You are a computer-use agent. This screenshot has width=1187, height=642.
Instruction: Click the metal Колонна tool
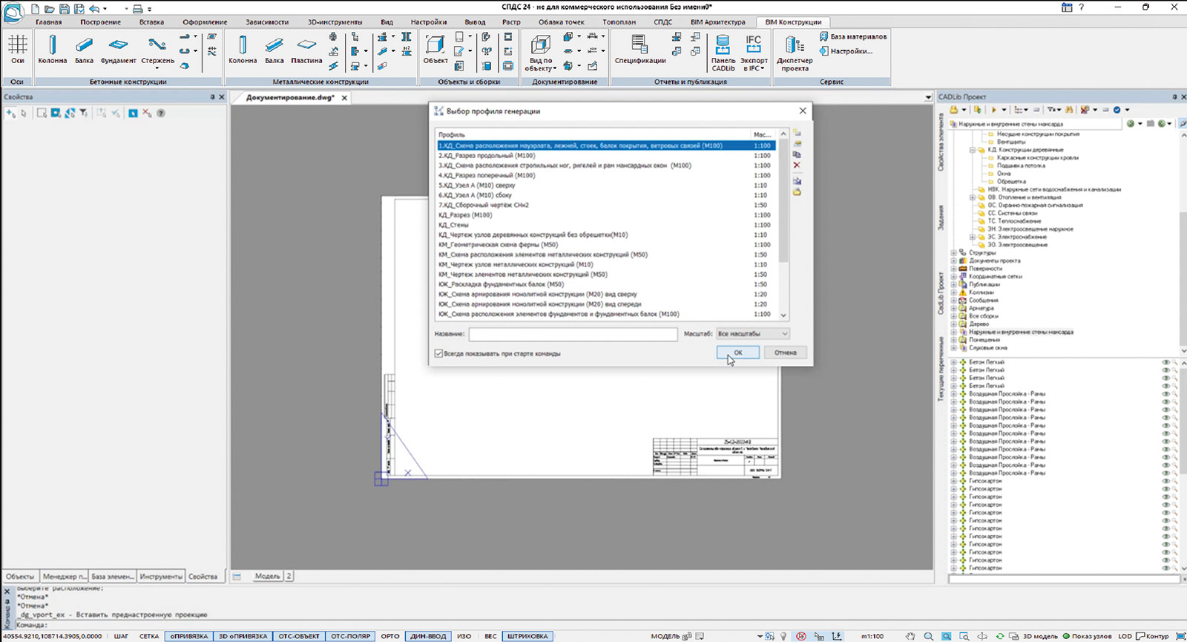pyautogui.click(x=243, y=49)
